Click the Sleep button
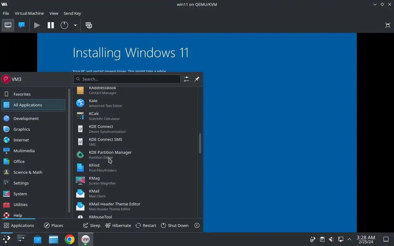The height and width of the screenshot is (246, 394). [x=92, y=225]
